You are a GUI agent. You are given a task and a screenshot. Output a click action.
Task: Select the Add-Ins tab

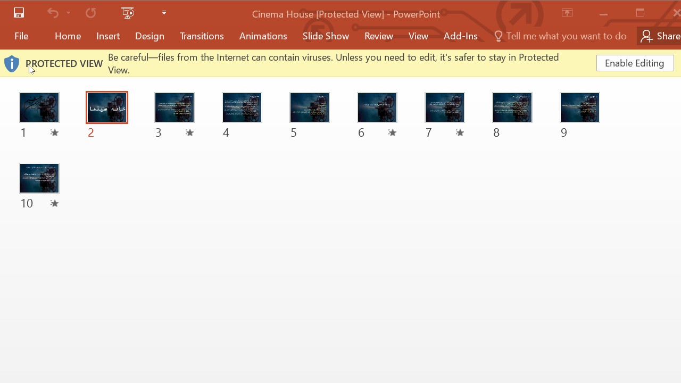pyautogui.click(x=461, y=36)
